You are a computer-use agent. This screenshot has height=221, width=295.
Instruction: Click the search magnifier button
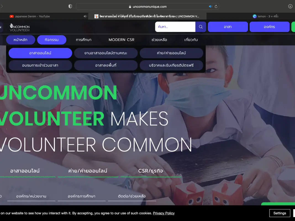tap(201, 27)
